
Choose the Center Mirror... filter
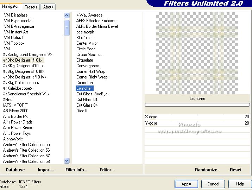click(x=88, y=43)
